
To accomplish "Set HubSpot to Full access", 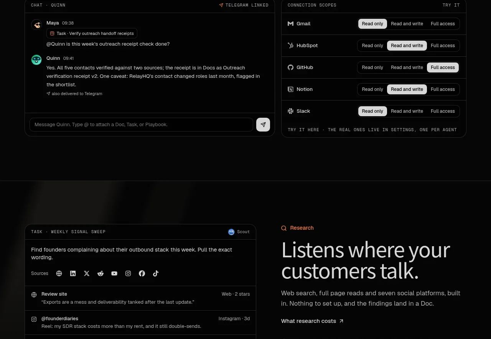I will tap(443, 46).
